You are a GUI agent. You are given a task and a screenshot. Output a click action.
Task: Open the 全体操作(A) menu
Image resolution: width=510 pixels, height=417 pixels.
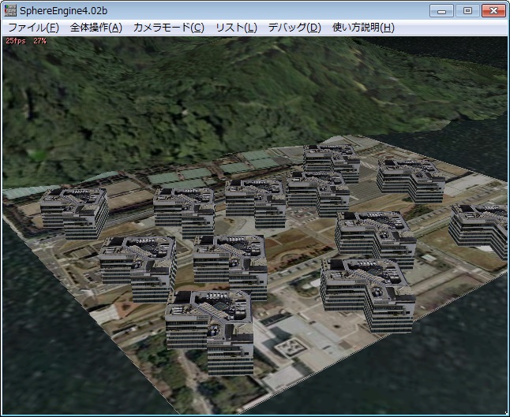96,28
